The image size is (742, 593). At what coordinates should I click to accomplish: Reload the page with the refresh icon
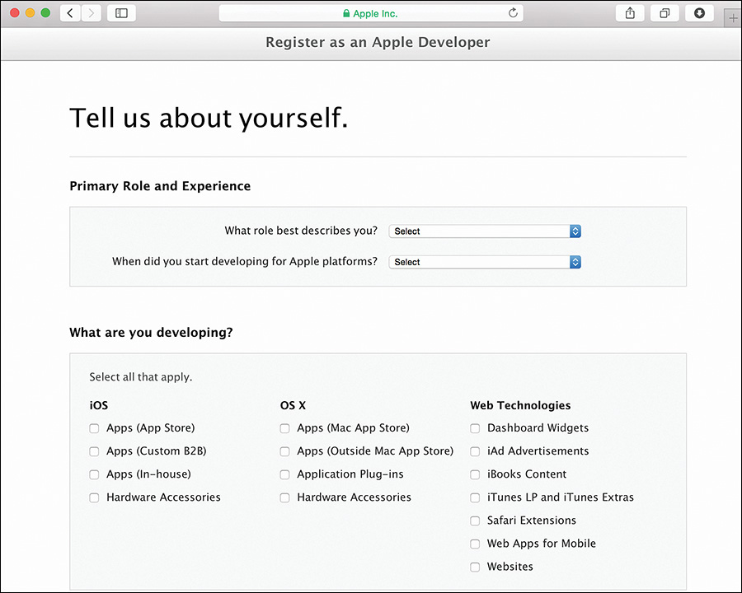pos(513,13)
